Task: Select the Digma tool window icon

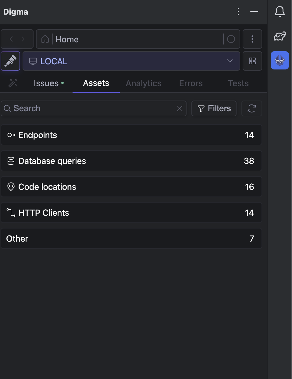Action: click(x=280, y=60)
